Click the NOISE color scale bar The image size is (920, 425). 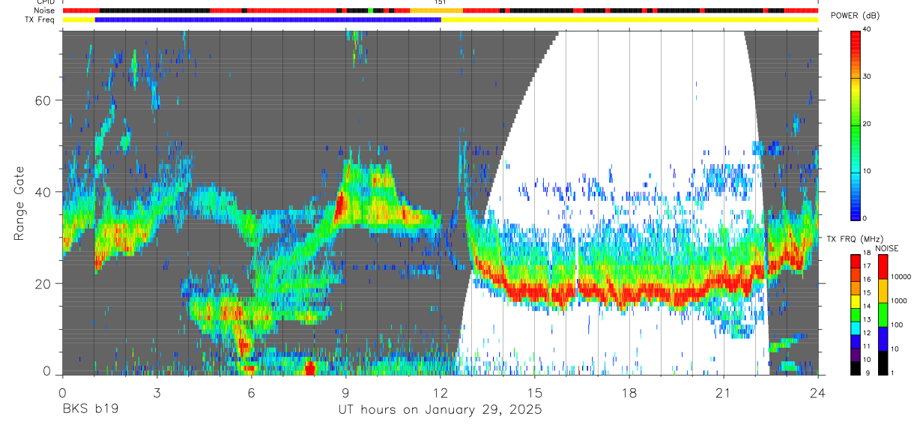883,313
